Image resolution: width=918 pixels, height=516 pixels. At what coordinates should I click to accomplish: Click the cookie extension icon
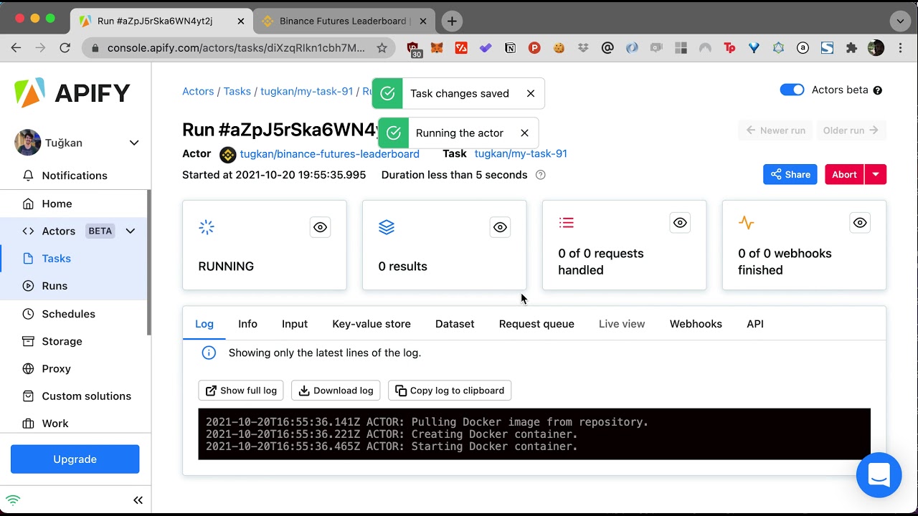click(559, 48)
